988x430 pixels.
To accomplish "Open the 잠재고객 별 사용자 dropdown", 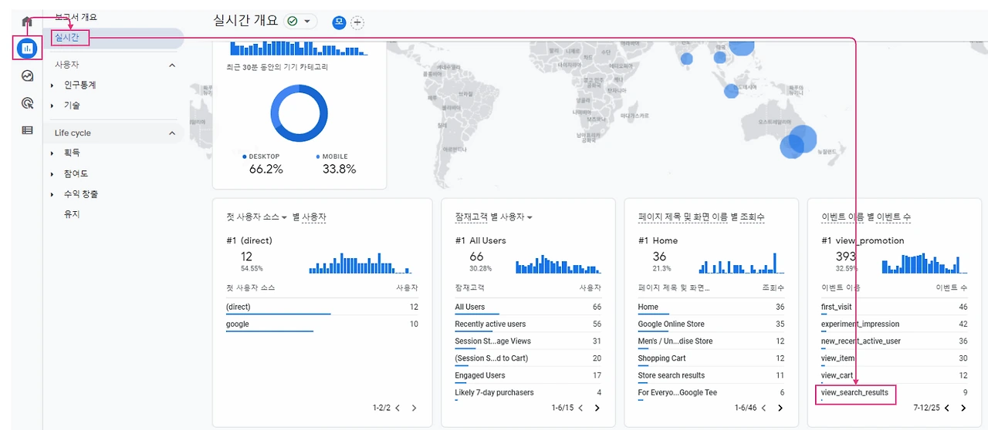I will pyautogui.click(x=494, y=217).
